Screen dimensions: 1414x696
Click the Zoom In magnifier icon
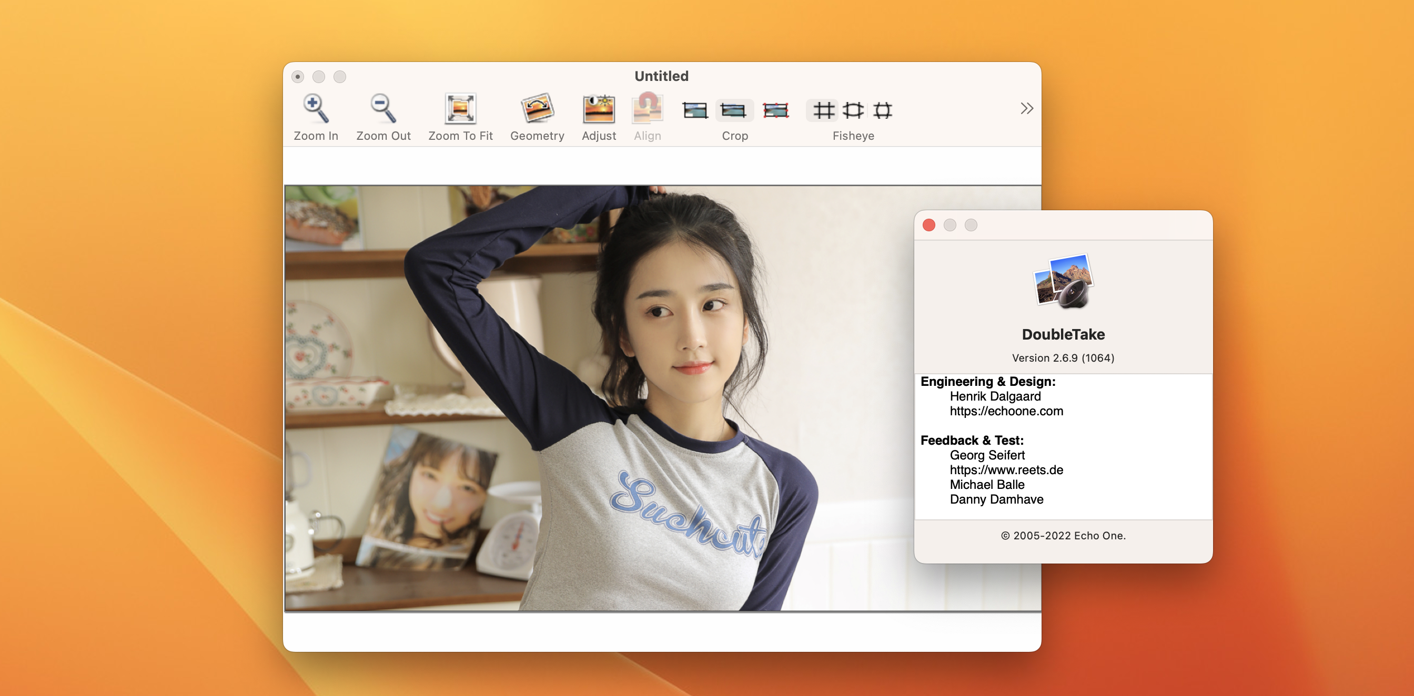pos(316,109)
